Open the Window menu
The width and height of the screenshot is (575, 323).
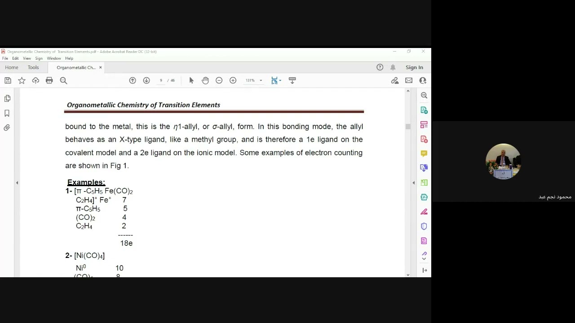54,58
